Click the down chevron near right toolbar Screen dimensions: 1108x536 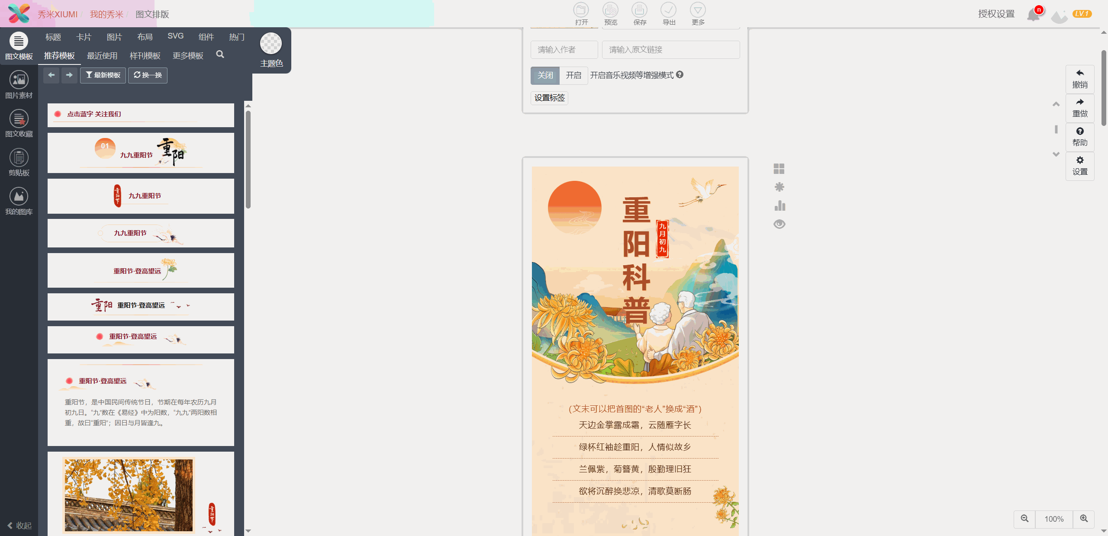coord(1056,154)
